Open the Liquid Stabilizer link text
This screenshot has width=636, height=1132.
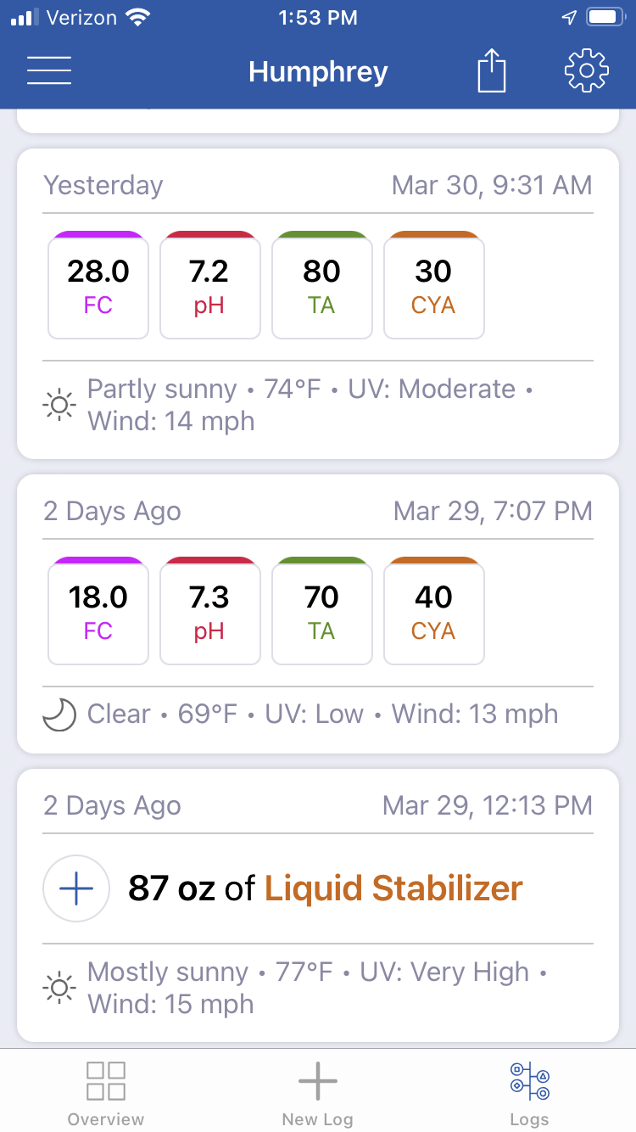click(x=393, y=888)
